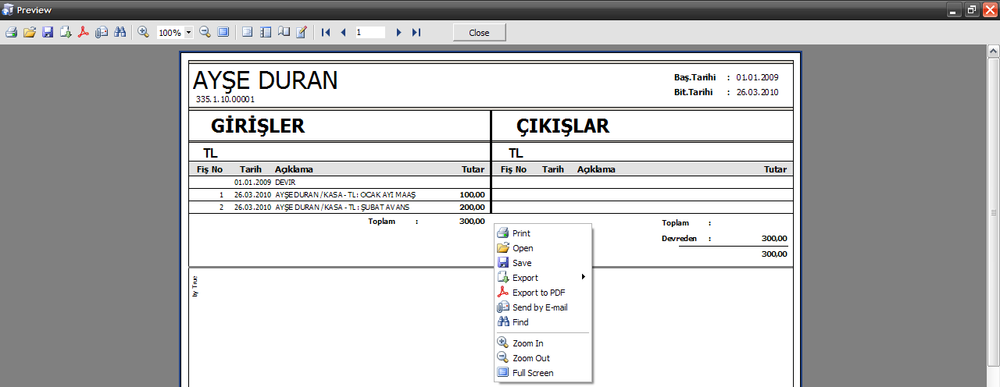
Task: Click the Find binoculars toolbar icon
Action: 120,33
